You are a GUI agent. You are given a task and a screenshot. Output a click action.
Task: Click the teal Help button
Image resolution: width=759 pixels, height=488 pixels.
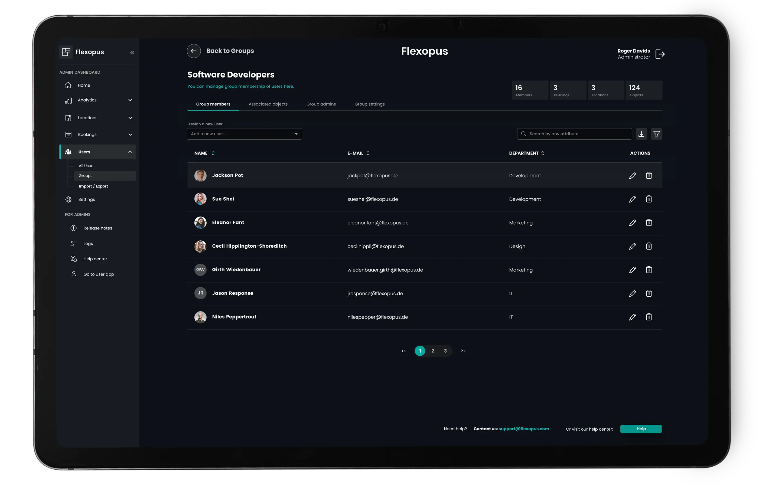[641, 429]
